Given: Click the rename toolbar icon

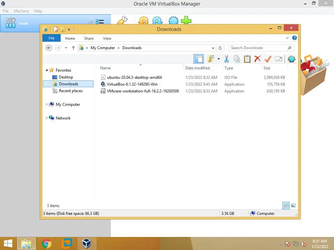Looking at the screenshot, I should click(279, 59).
